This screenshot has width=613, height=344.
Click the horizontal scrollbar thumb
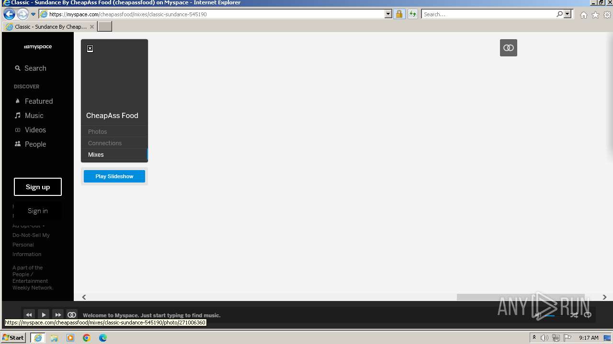point(521,297)
